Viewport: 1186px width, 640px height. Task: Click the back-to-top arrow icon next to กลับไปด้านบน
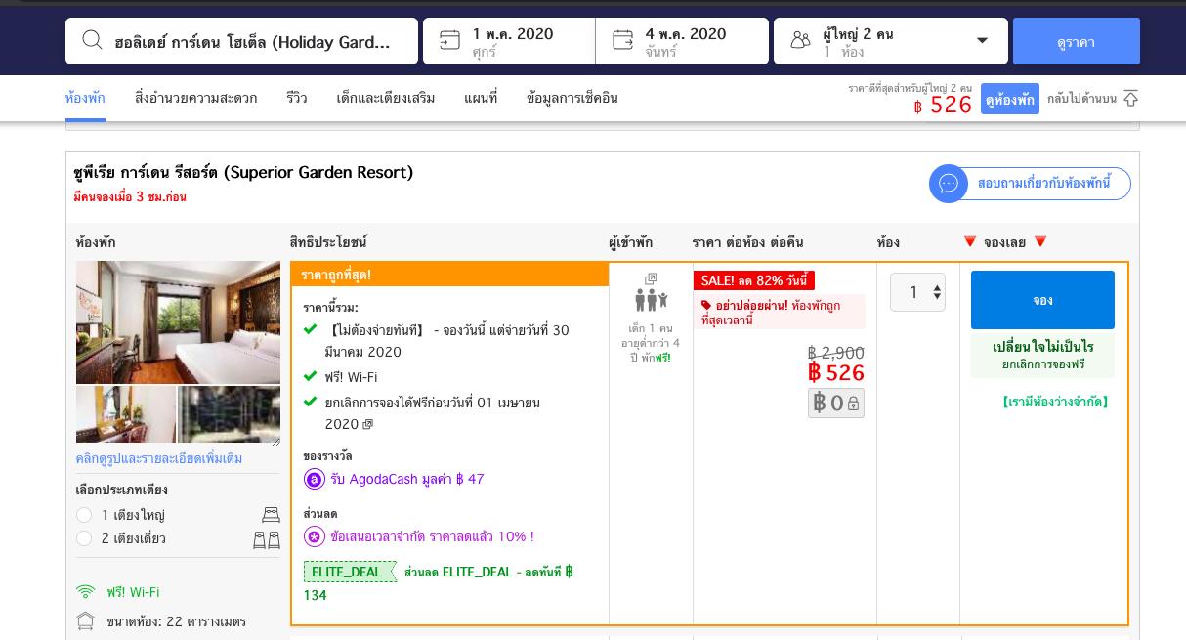tap(1129, 98)
